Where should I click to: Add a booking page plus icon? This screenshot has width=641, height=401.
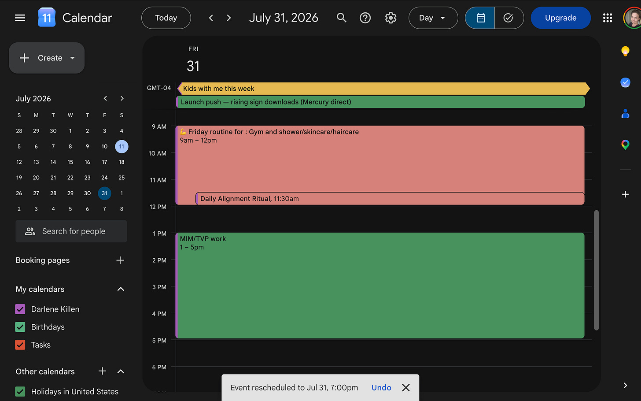[120, 260]
